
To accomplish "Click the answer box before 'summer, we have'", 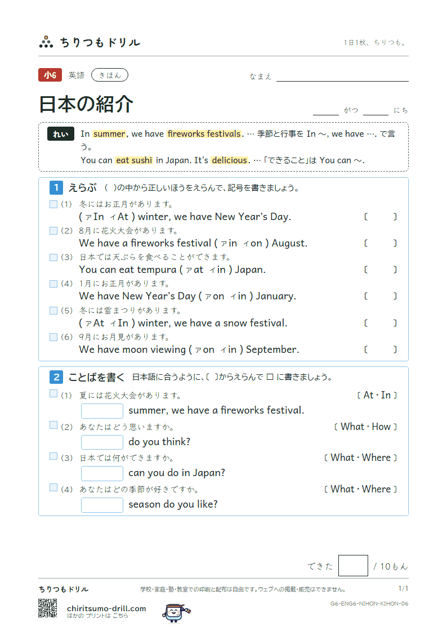I will 102,411.
